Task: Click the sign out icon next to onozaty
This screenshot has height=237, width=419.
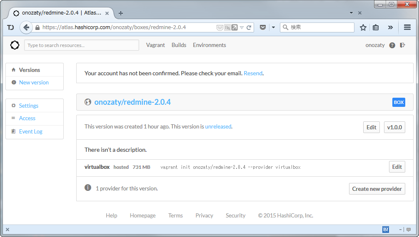Action: 402,45
